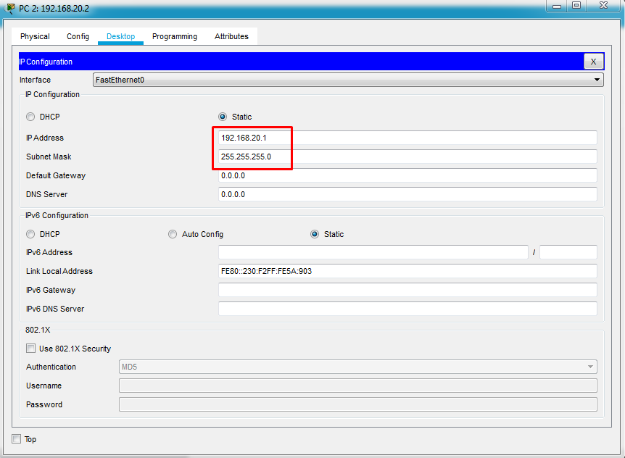Choose IPv6 Auto Config radio option
Screen dimensions: 625x458
click(x=173, y=234)
